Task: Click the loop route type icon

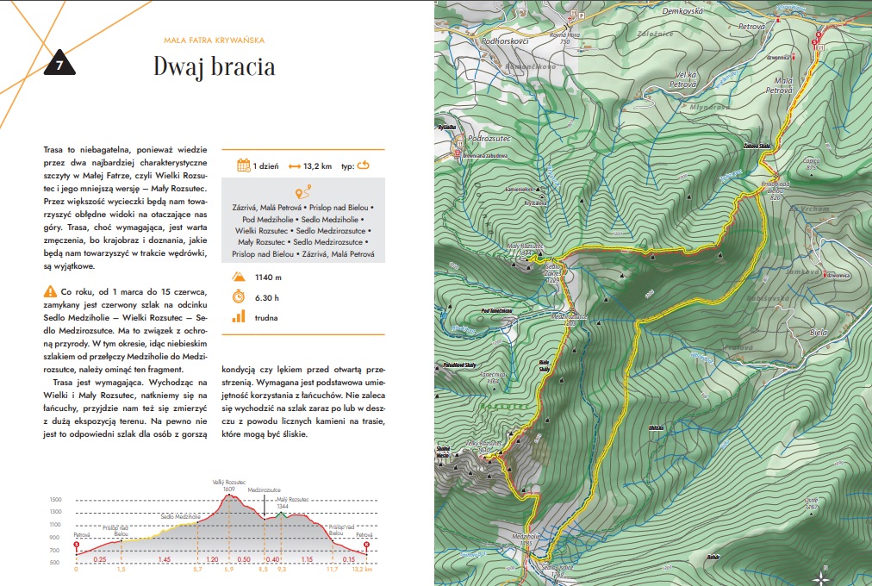Action: (x=362, y=165)
